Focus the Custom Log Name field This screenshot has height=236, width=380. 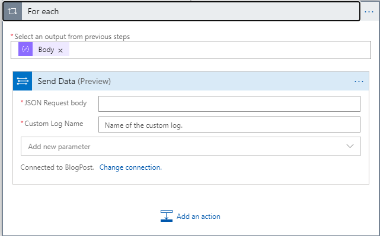pyautogui.click(x=229, y=125)
